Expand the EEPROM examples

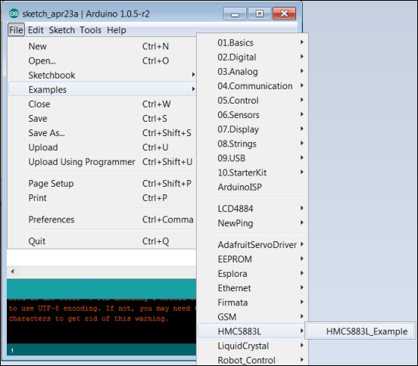click(x=253, y=259)
